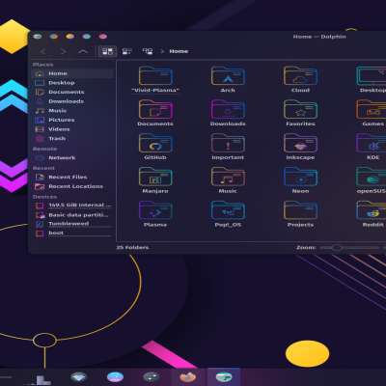Go up to the parent folder
Viewport: 386px width, 386px height.
83,51
